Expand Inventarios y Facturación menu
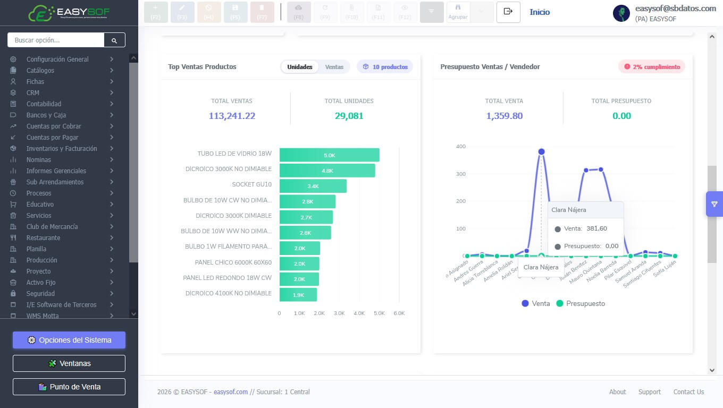723x408 pixels. [x=62, y=149]
